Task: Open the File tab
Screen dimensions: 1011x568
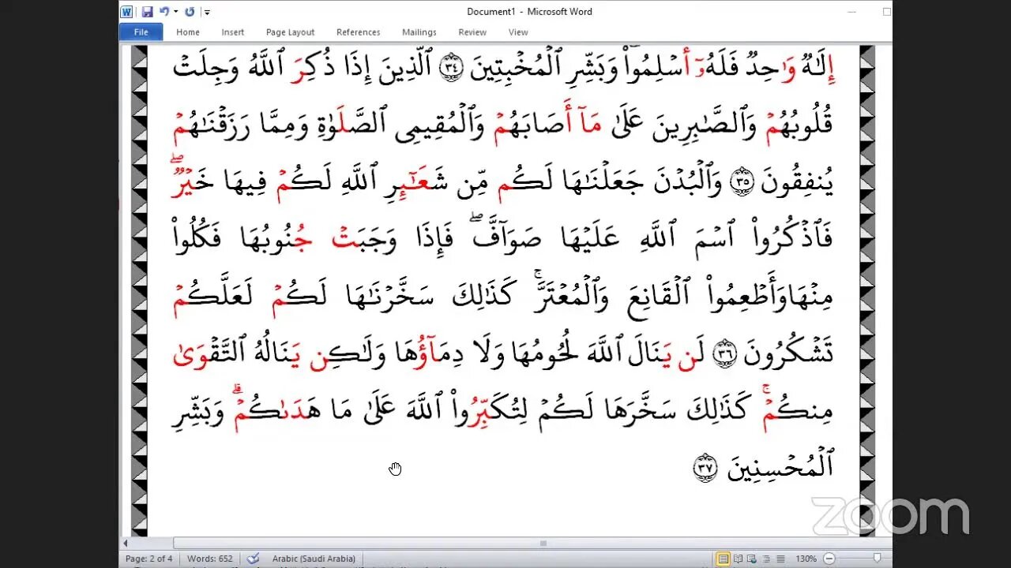Action: pos(141,32)
